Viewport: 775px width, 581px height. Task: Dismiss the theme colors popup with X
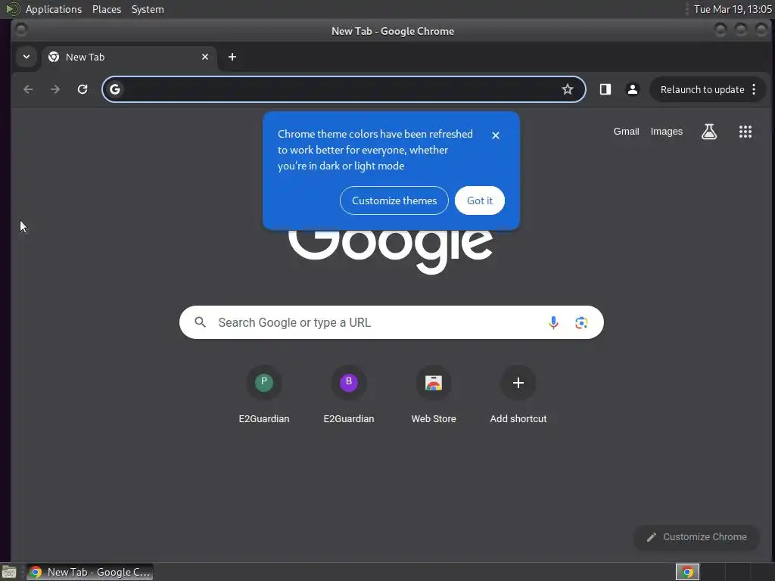tap(496, 135)
